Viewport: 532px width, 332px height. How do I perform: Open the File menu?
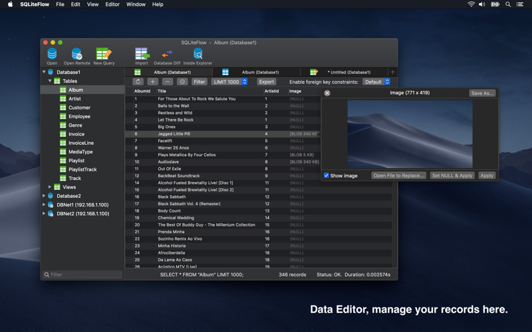[60, 5]
